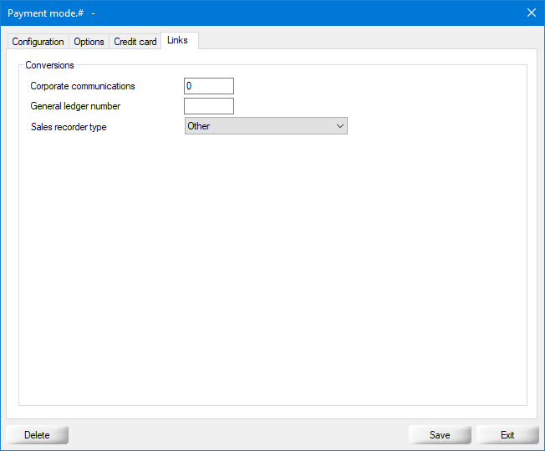Click the 'General ledger number' label
This screenshot has height=451, width=545.
pos(75,106)
